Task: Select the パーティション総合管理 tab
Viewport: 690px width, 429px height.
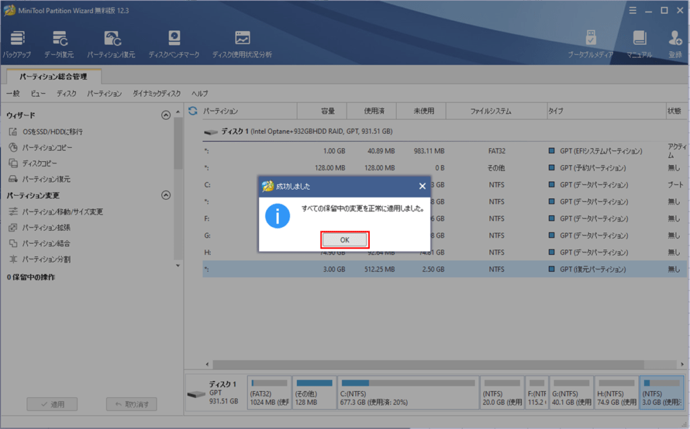Action: (x=53, y=77)
